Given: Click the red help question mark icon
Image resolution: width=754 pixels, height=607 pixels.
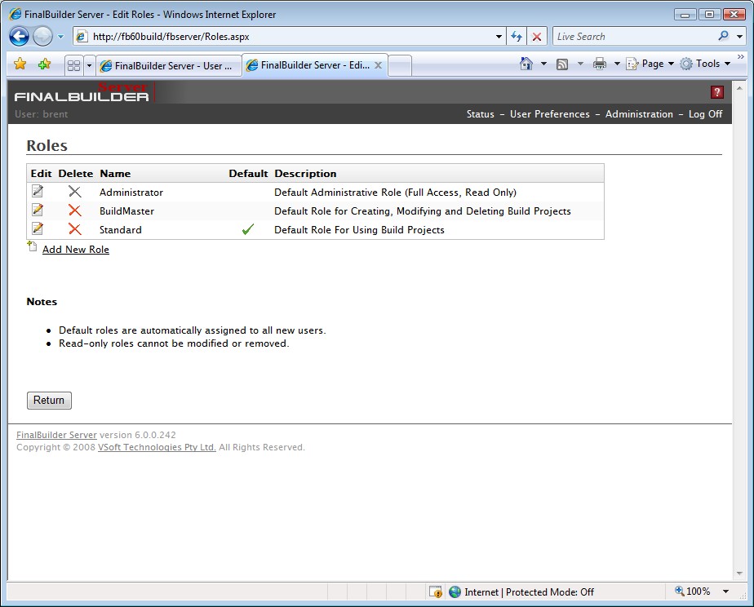Looking at the screenshot, I should coord(717,92).
